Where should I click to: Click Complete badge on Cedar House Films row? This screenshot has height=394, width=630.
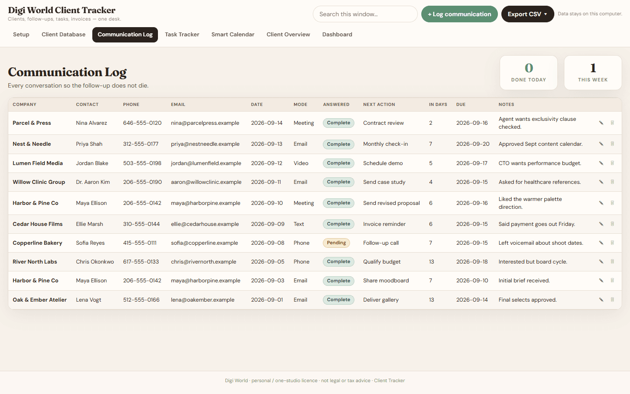[339, 224]
